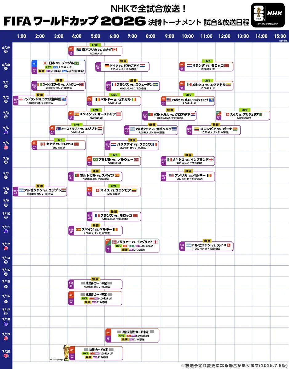Click the 放送予定は変更になる場合があります footnote
289x369 pixels.
(234, 365)
